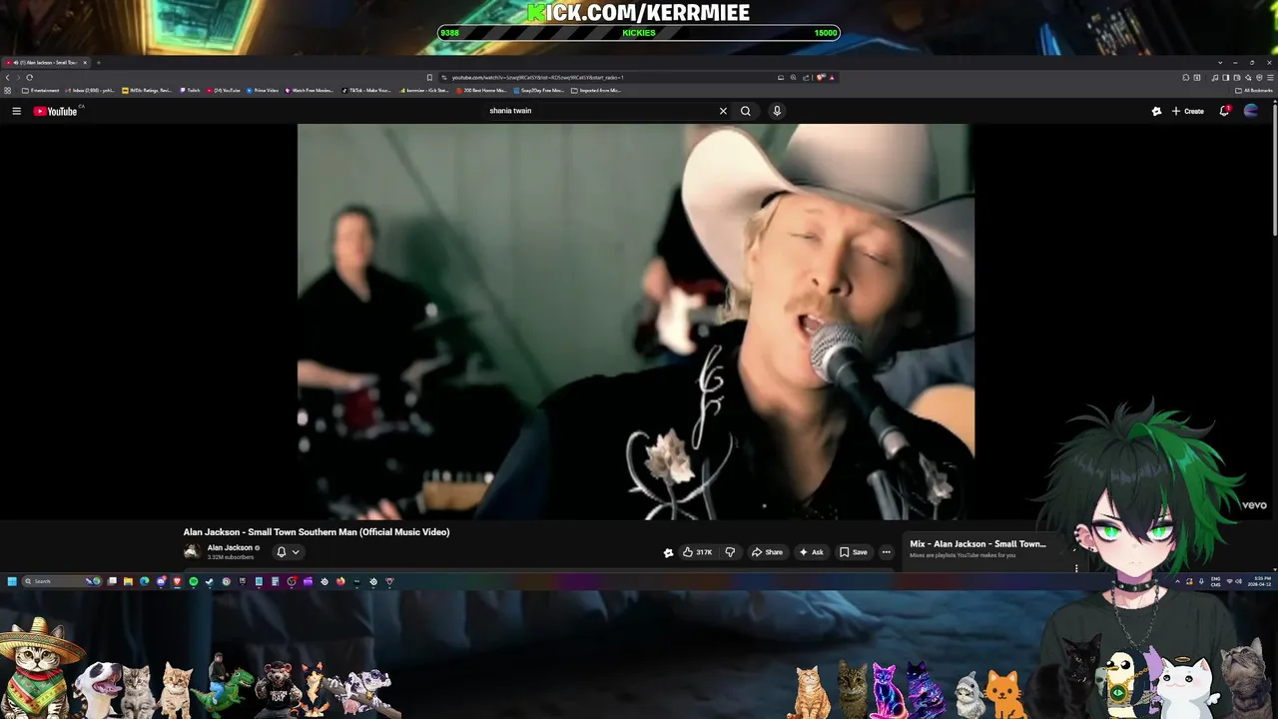Image resolution: width=1278 pixels, height=719 pixels.
Task: Toggle the subscription notification bell
Action: coord(282,551)
